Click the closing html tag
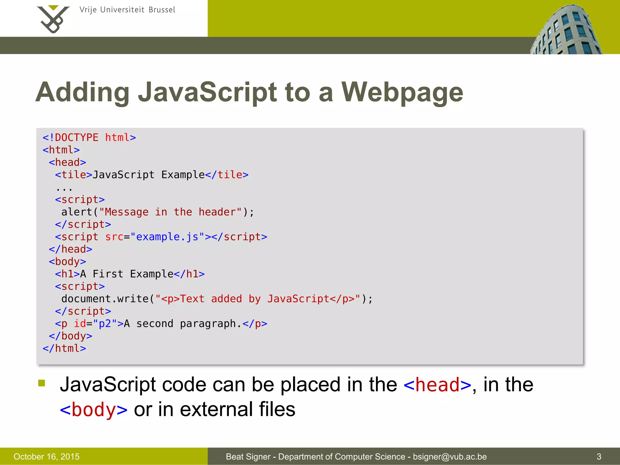 [64, 348]
